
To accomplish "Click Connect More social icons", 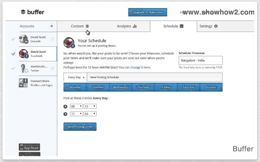I will click(23, 83).
